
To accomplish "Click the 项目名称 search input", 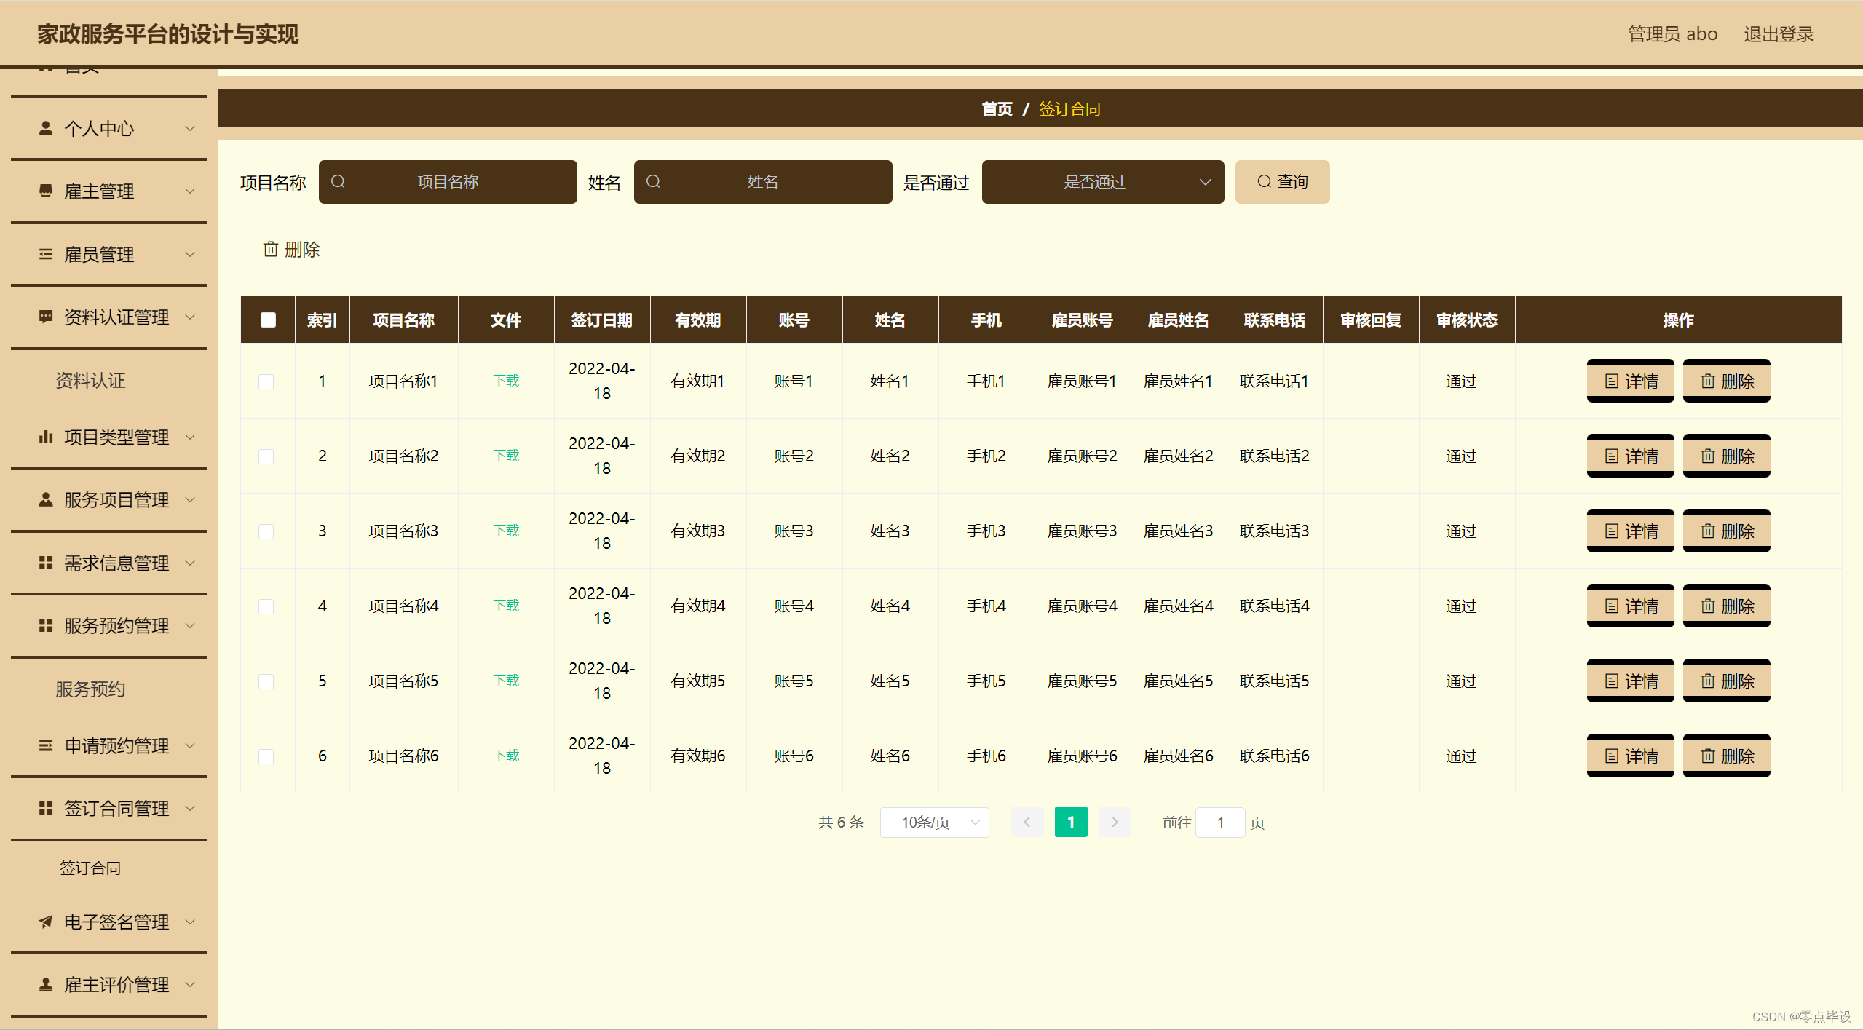I will (448, 182).
